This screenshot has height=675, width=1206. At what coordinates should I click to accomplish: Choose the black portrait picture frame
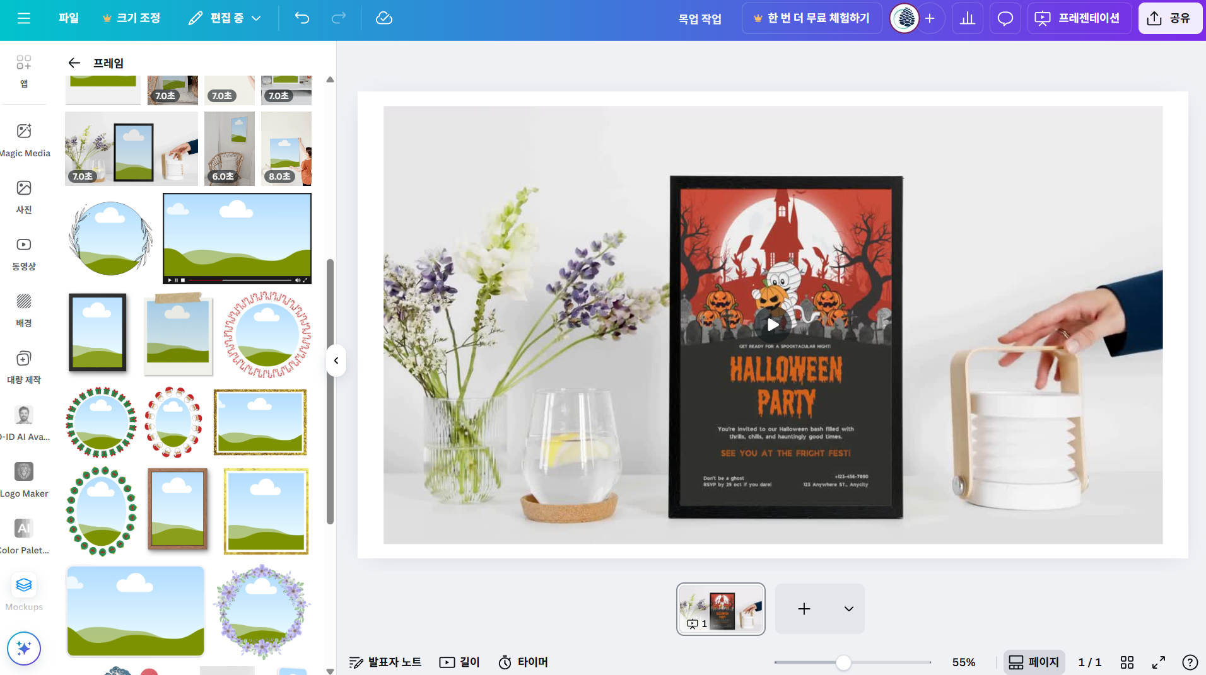point(98,333)
